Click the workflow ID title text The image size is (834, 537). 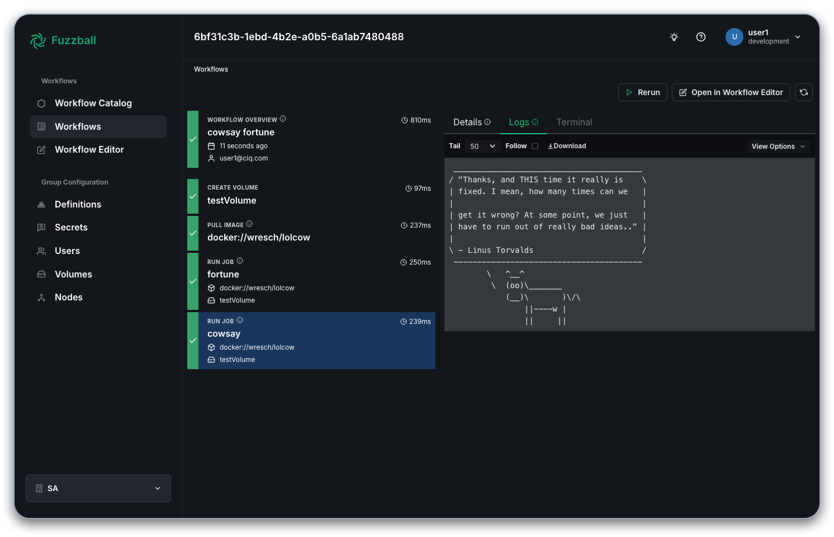click(298, 37)
